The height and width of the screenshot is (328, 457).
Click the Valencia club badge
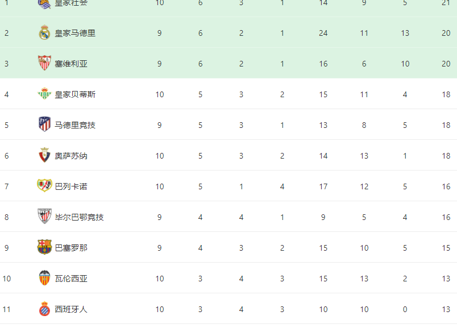[x=44, y=277]
